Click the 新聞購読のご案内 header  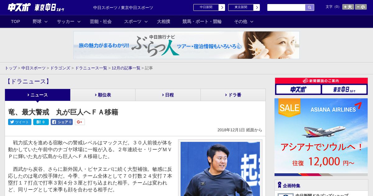click(x=321, y=81)
